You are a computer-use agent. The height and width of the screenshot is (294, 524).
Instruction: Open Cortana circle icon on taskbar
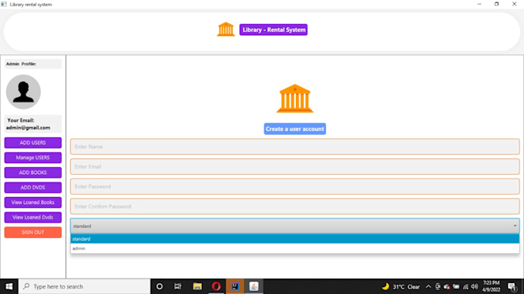160,286
